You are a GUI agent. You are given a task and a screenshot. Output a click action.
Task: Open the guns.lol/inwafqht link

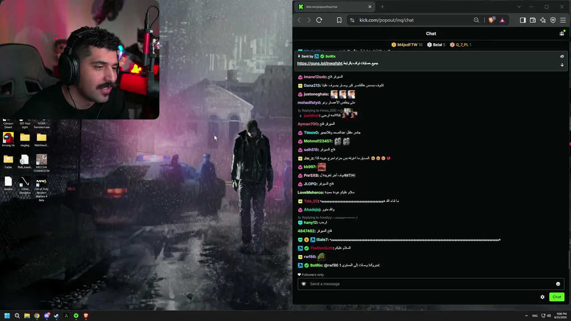pos(320,63)
